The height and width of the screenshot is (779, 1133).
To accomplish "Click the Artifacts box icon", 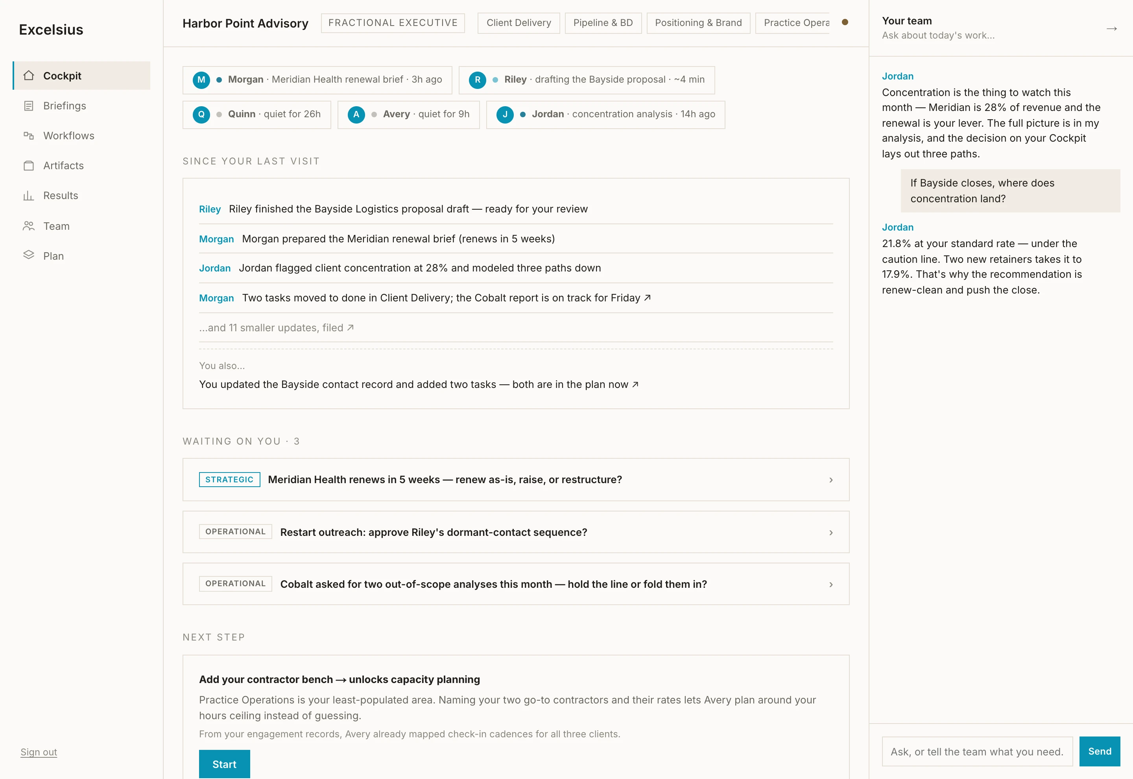I will tap(29, 166).
